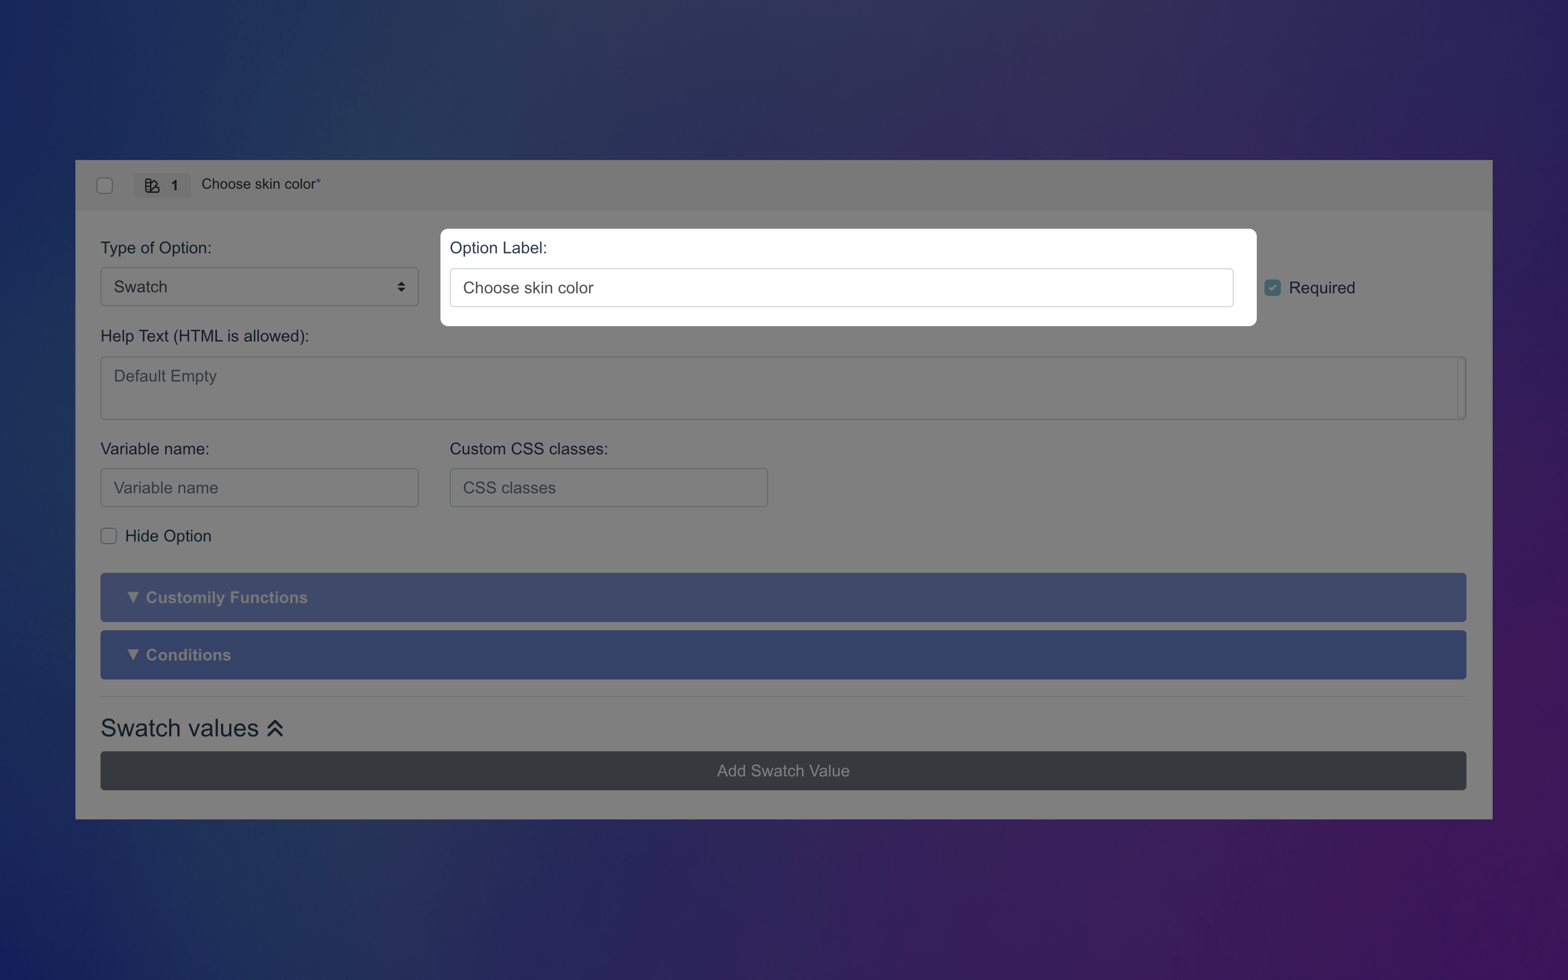Select the option row header checkbox

(x=105, y=186)
